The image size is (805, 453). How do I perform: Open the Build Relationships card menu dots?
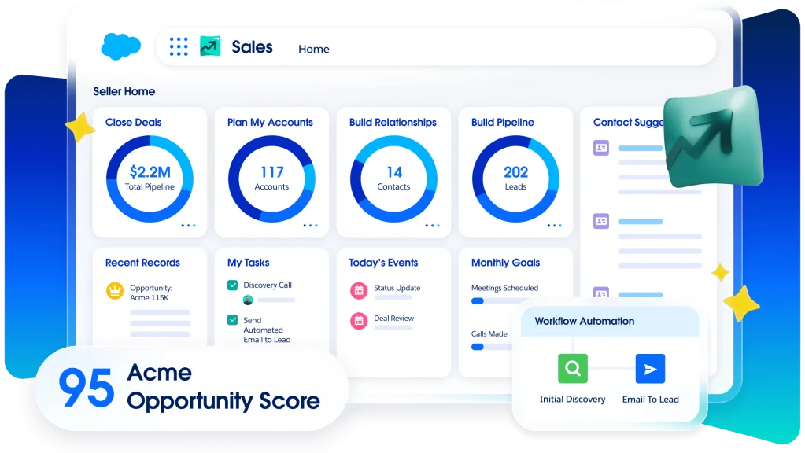point(432,225)
